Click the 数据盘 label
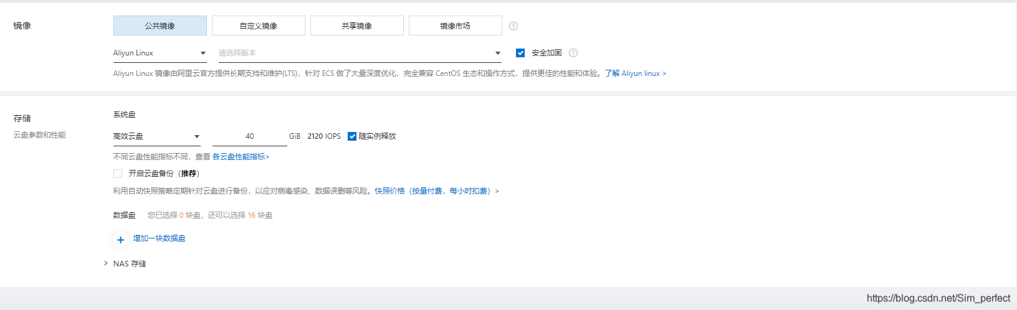The image size is (1017, 310). point(125,215)
